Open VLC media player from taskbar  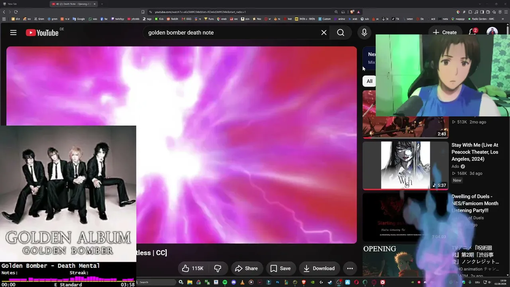point(242,282)
